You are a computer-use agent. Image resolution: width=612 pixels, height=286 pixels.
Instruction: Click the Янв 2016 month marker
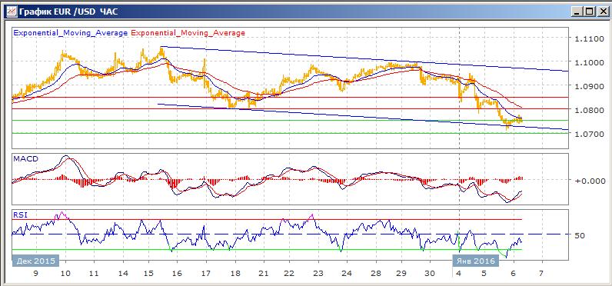pos(474,261)
